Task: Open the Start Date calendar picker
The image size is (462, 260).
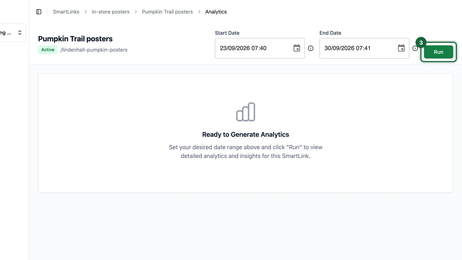Action: [297, 48]
